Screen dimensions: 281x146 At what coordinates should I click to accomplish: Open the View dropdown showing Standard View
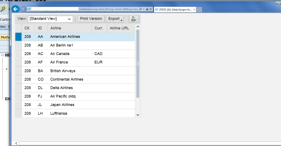click(50, 19)
